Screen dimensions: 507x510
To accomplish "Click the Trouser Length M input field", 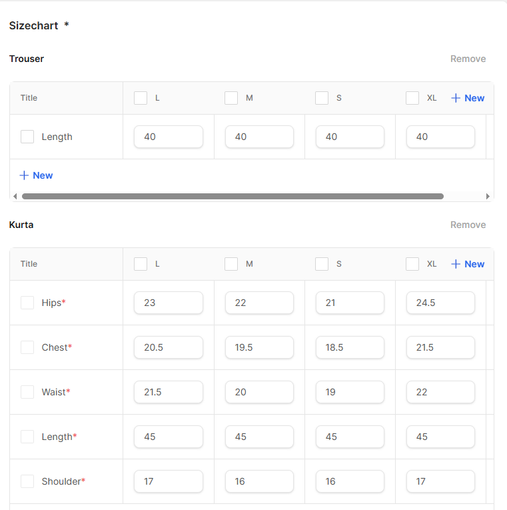I will tap(259, 137).
